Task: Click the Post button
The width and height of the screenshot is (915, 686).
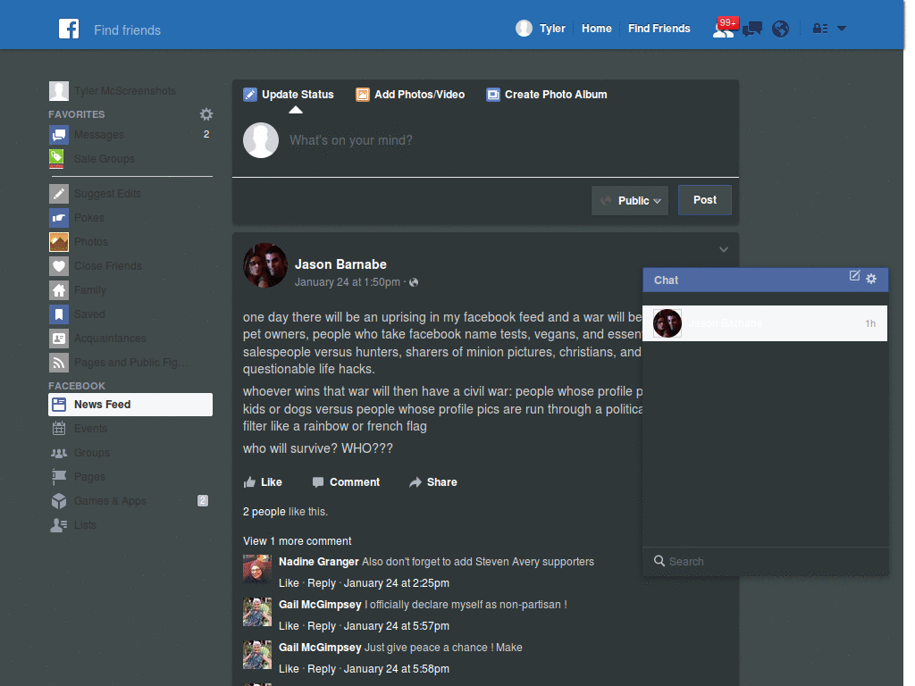Action: pos(704,200)
